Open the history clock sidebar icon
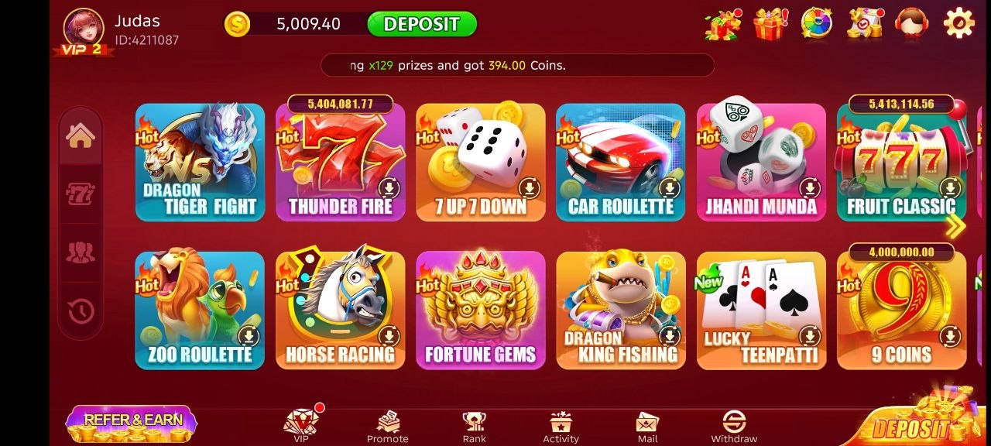The image size is (991, 446). (81, 311)
